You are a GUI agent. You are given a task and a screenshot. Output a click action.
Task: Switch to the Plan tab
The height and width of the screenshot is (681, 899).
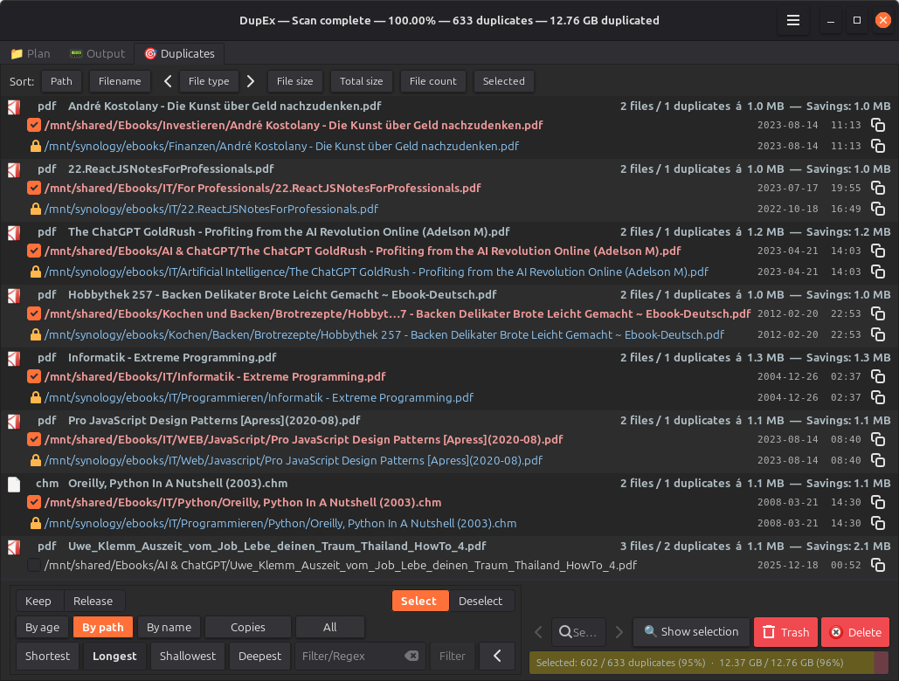pos(31,54)
